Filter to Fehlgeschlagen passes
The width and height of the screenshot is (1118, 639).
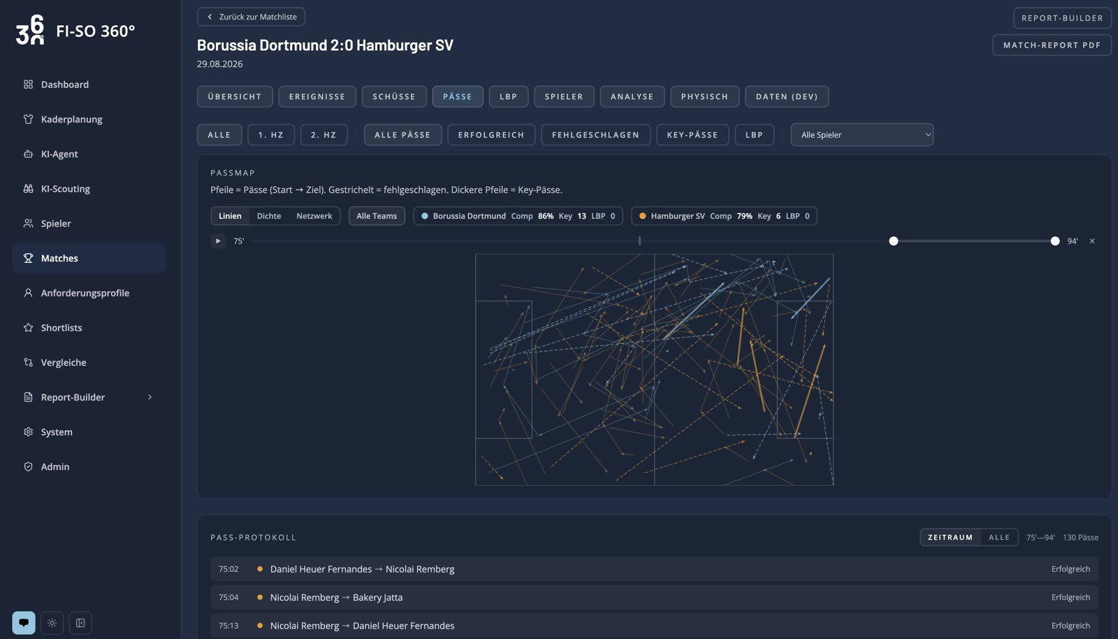595,135
